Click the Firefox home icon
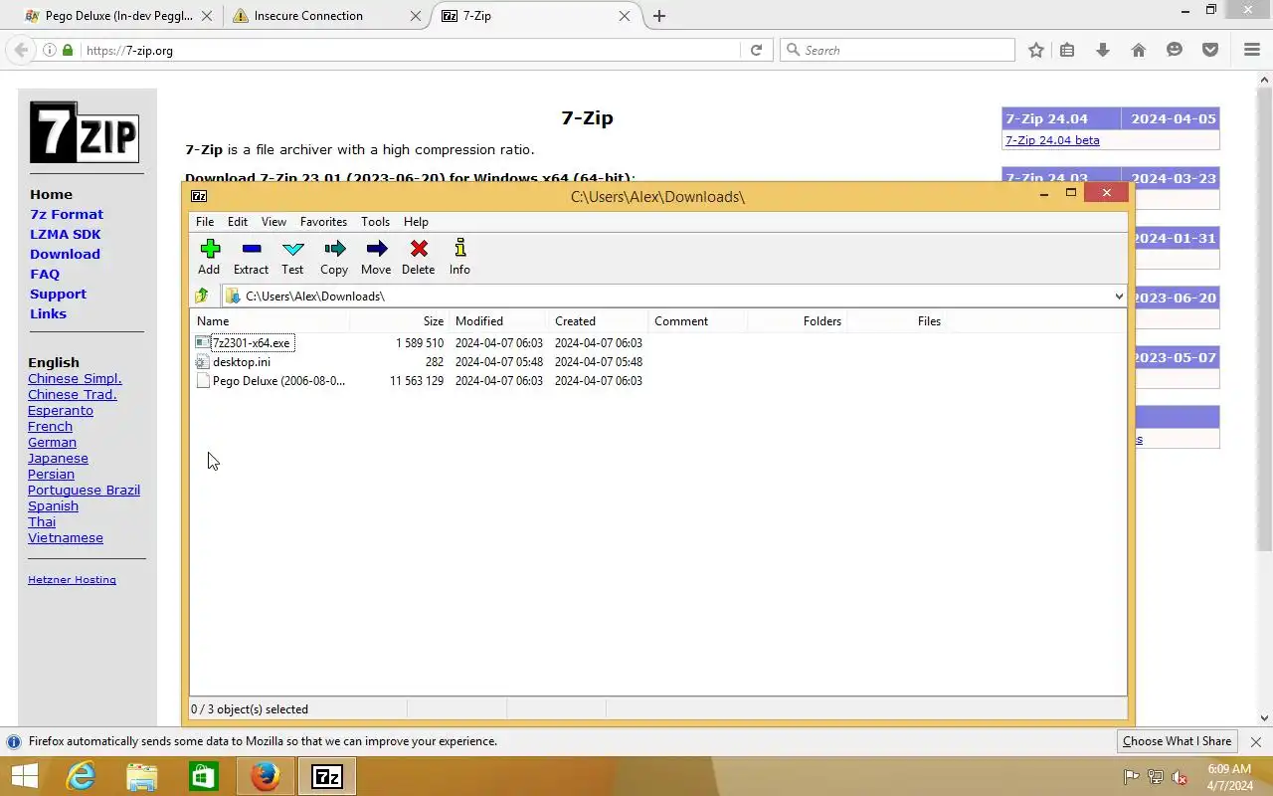The height and width of the screenshot is (796, 1273). click(1139, 50)
